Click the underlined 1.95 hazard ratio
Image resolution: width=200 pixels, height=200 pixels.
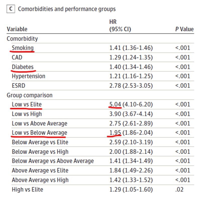[x=115, y=133]
